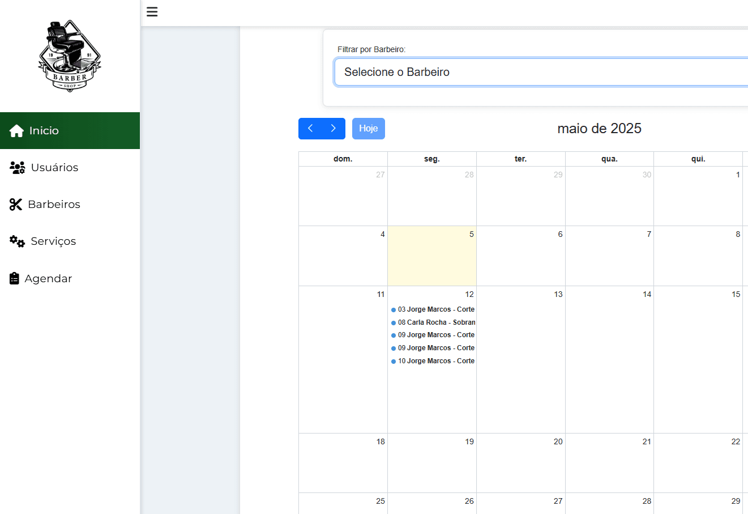Click the Hoje button
This screenshot has height=514, width=748.
click(x=369, y=129)
